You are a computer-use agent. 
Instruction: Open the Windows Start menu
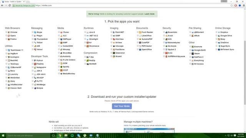point(3,135)
